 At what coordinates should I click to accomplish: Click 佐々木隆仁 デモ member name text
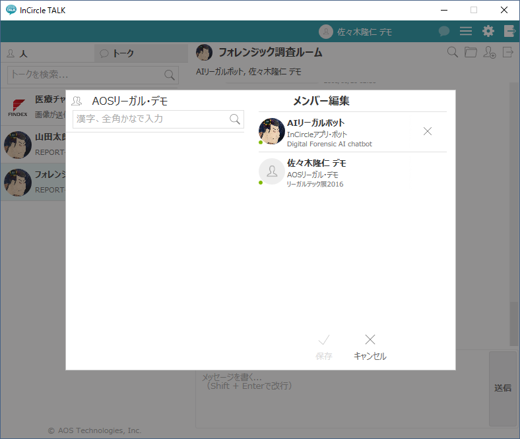point(316,163)
